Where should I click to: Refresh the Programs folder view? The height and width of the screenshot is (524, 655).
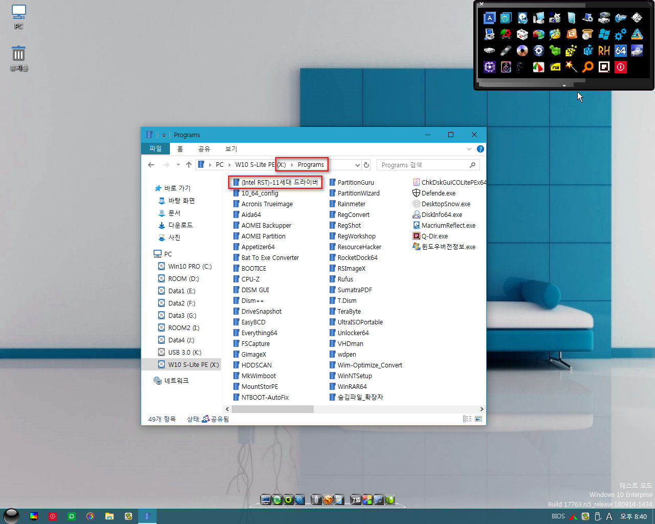[x=366, y=165]
